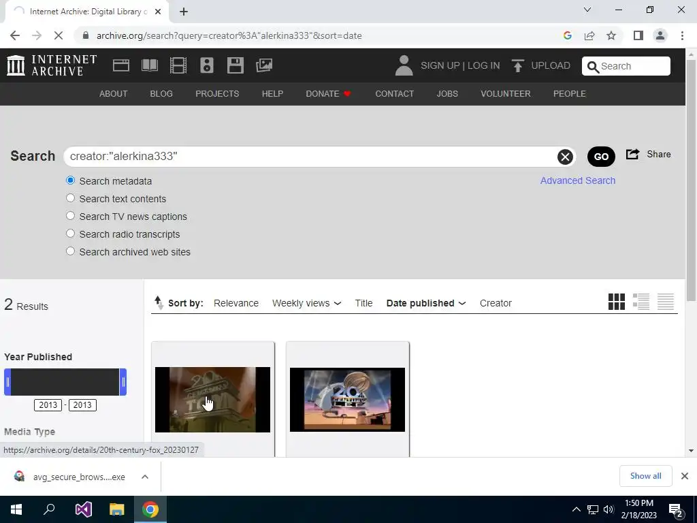Open the PEOPLE menu item

click(570, 94)
